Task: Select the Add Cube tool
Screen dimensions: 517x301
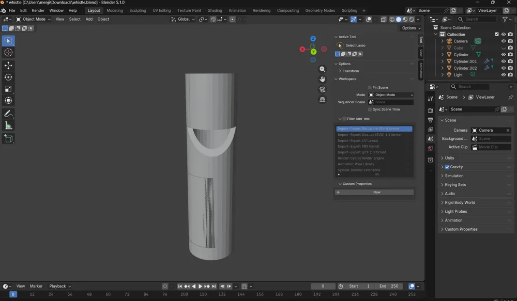Action: 8,139
